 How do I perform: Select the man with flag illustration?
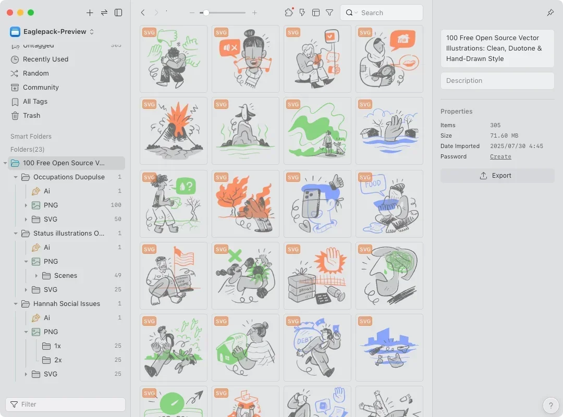pyautogui.click(x=174, y=276)
